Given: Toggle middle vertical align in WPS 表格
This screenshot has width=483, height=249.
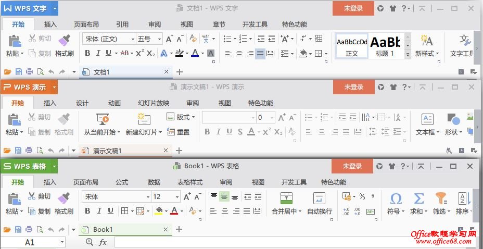Looking at the screenshot, I should tap(224, 196).
